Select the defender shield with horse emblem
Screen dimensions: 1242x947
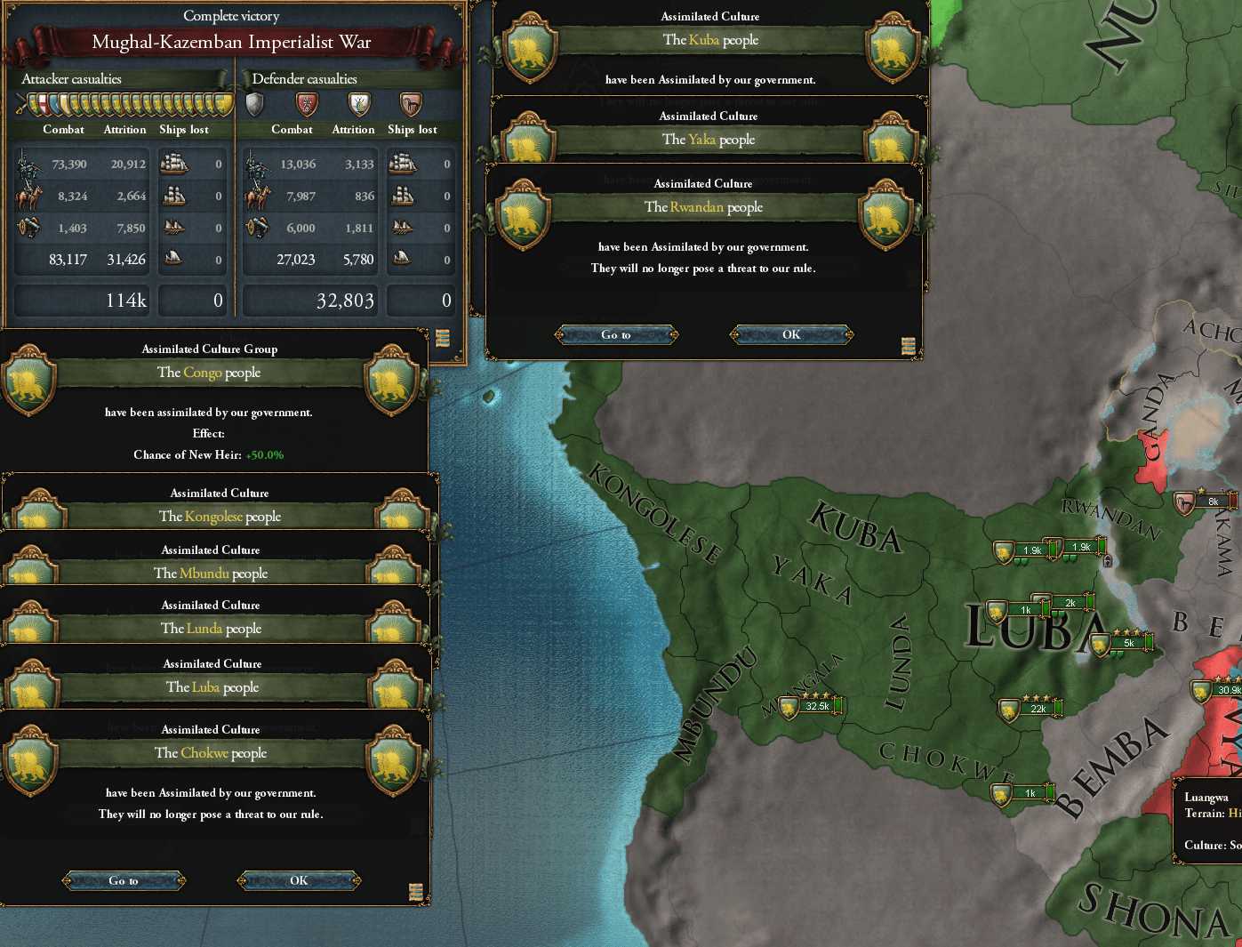(410, 105)
